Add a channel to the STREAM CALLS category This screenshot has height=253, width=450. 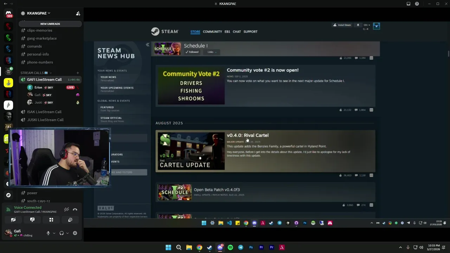pyautogui.click(x=78, y=73)
